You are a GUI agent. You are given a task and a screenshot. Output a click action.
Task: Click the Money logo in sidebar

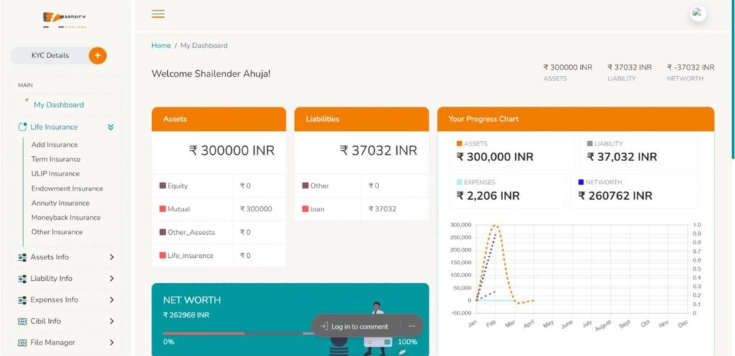point(64,19)
